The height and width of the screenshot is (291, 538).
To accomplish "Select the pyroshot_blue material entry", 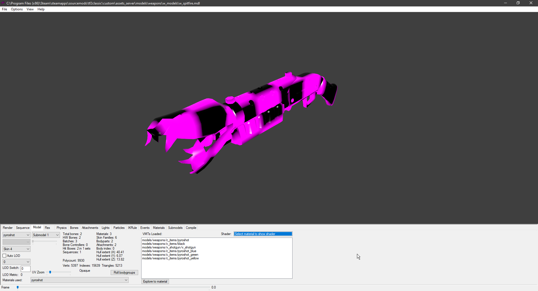I will pyautogui.click(x=169, y=251).
